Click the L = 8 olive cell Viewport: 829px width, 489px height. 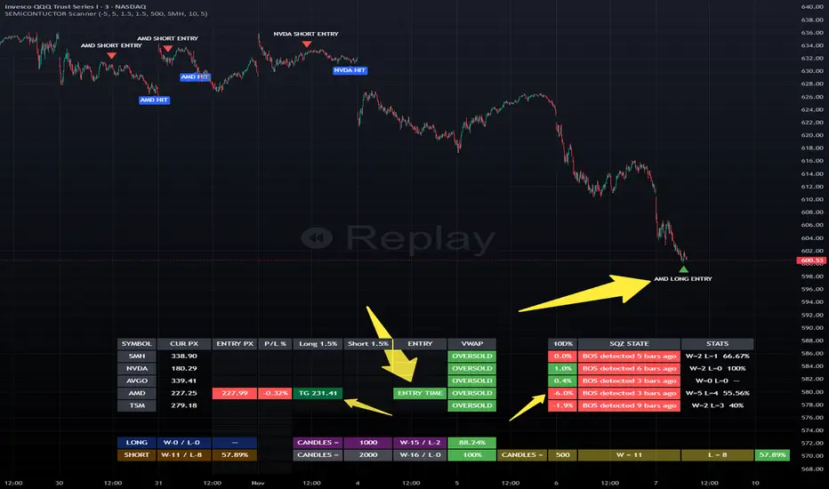pos(718,454)
